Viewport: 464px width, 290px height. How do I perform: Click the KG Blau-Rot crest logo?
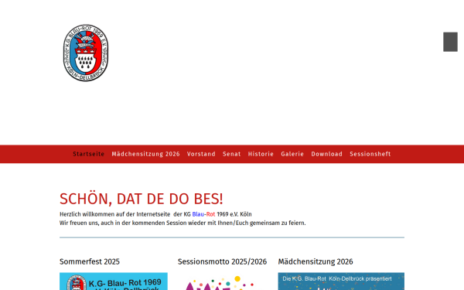[x=86, y=53]
